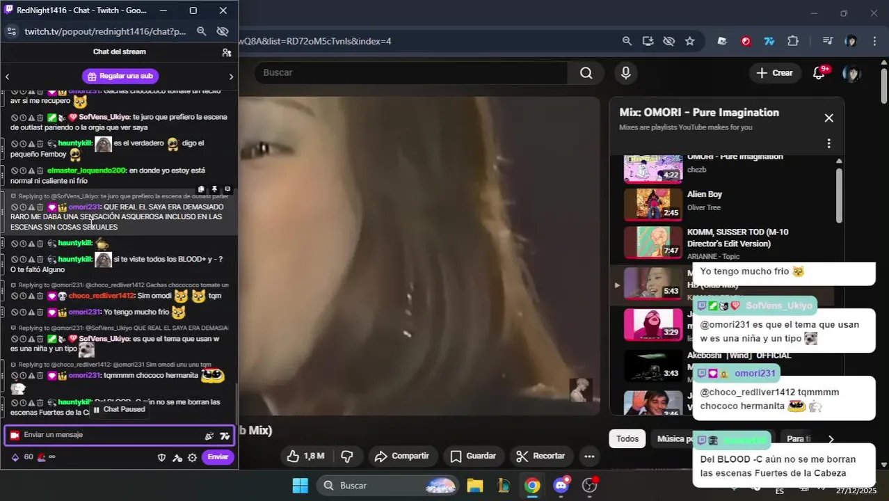Send chat message with Enviar button

pos(218,457)
